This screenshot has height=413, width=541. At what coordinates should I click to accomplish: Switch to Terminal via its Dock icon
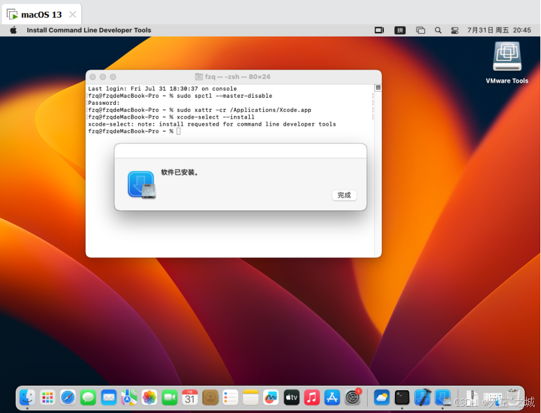click(x=402, y=397)
